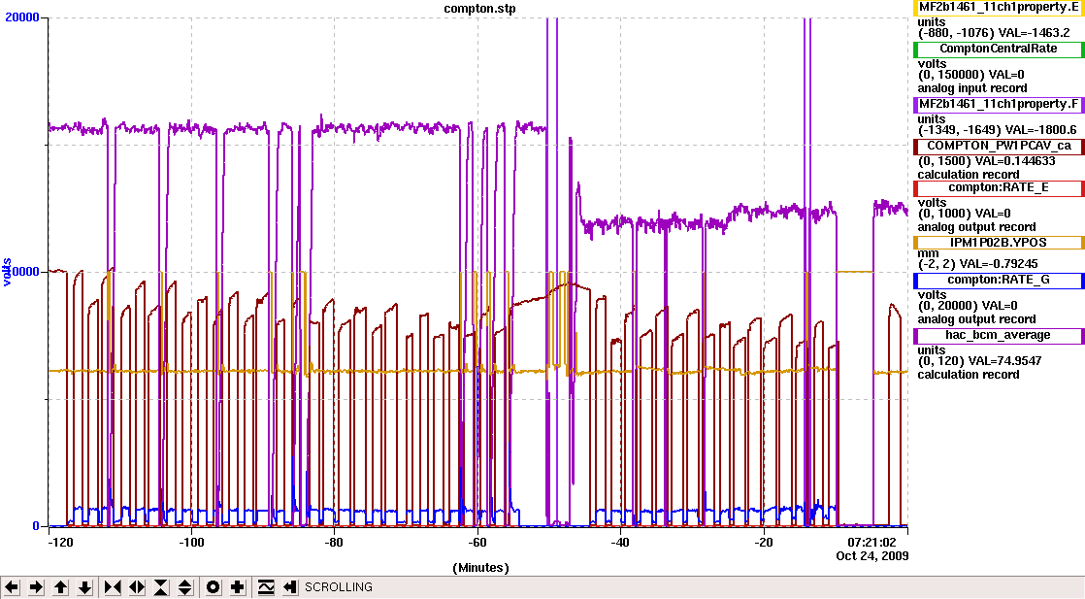Click the -80 x-axis tick label
The height and width of the screenshot is (599, 1085).
coord(334,543)
